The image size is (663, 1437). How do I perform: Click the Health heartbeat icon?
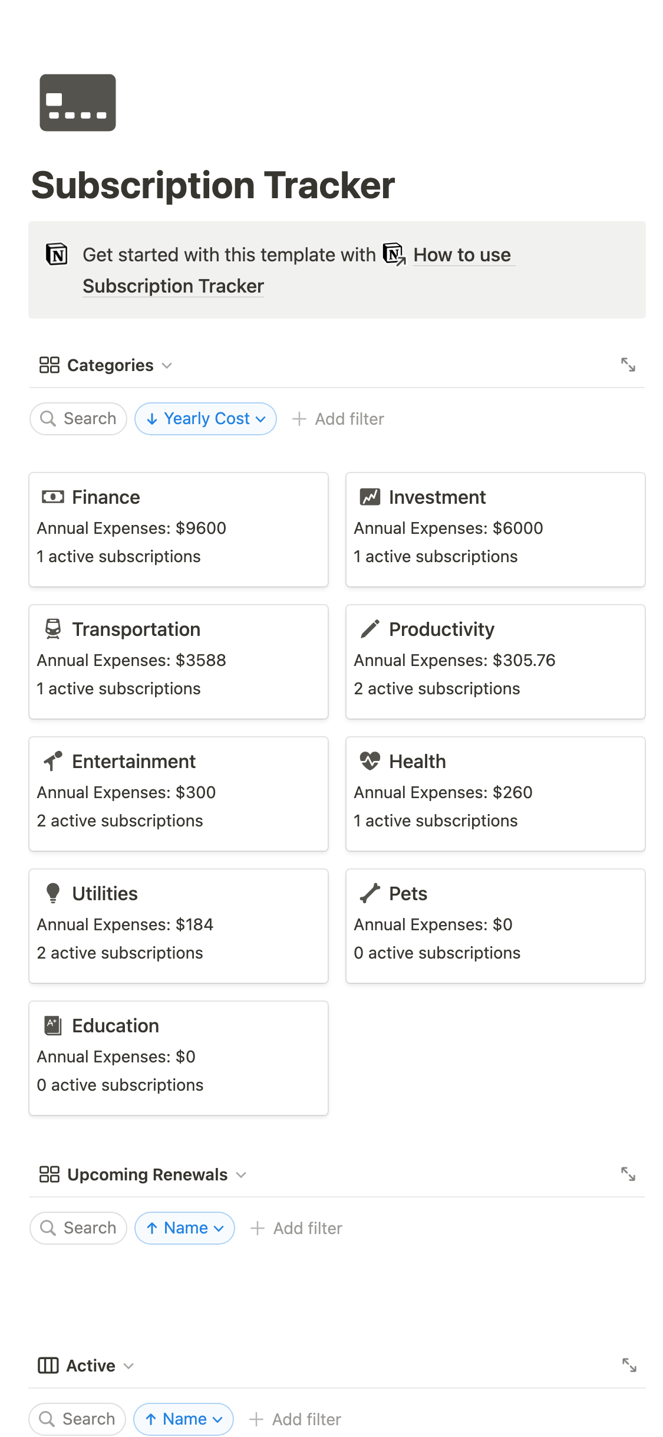370,761
